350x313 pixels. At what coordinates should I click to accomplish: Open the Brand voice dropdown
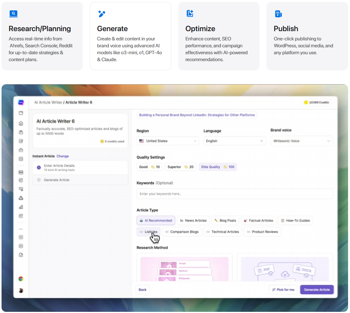tap(301, 141)
